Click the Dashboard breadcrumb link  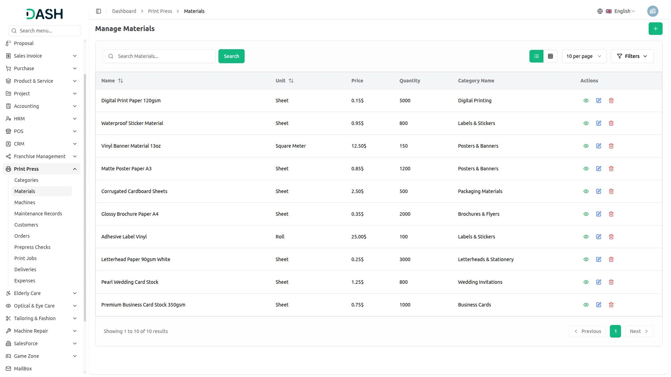[124, 11]
